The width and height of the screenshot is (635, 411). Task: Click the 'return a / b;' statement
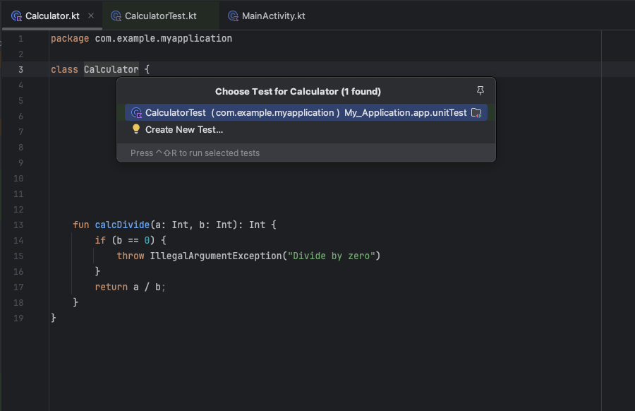[130, 287]
